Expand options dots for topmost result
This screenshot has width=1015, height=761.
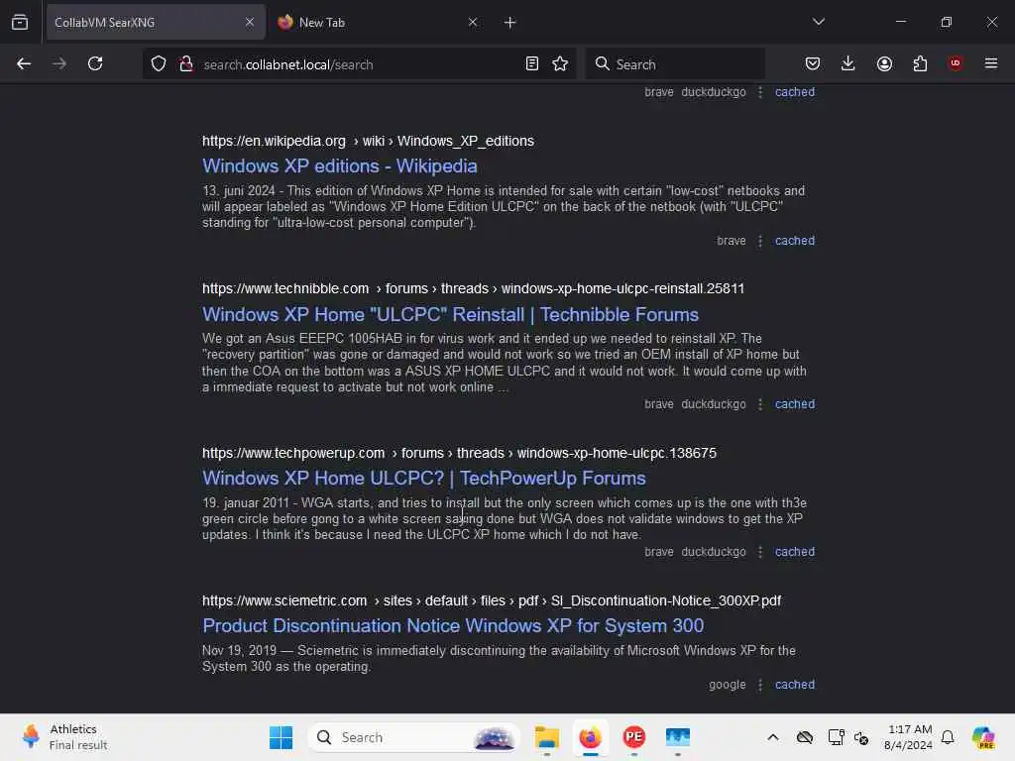(760, 92)
